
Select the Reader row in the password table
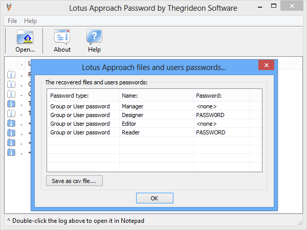[x=155, y=132]
